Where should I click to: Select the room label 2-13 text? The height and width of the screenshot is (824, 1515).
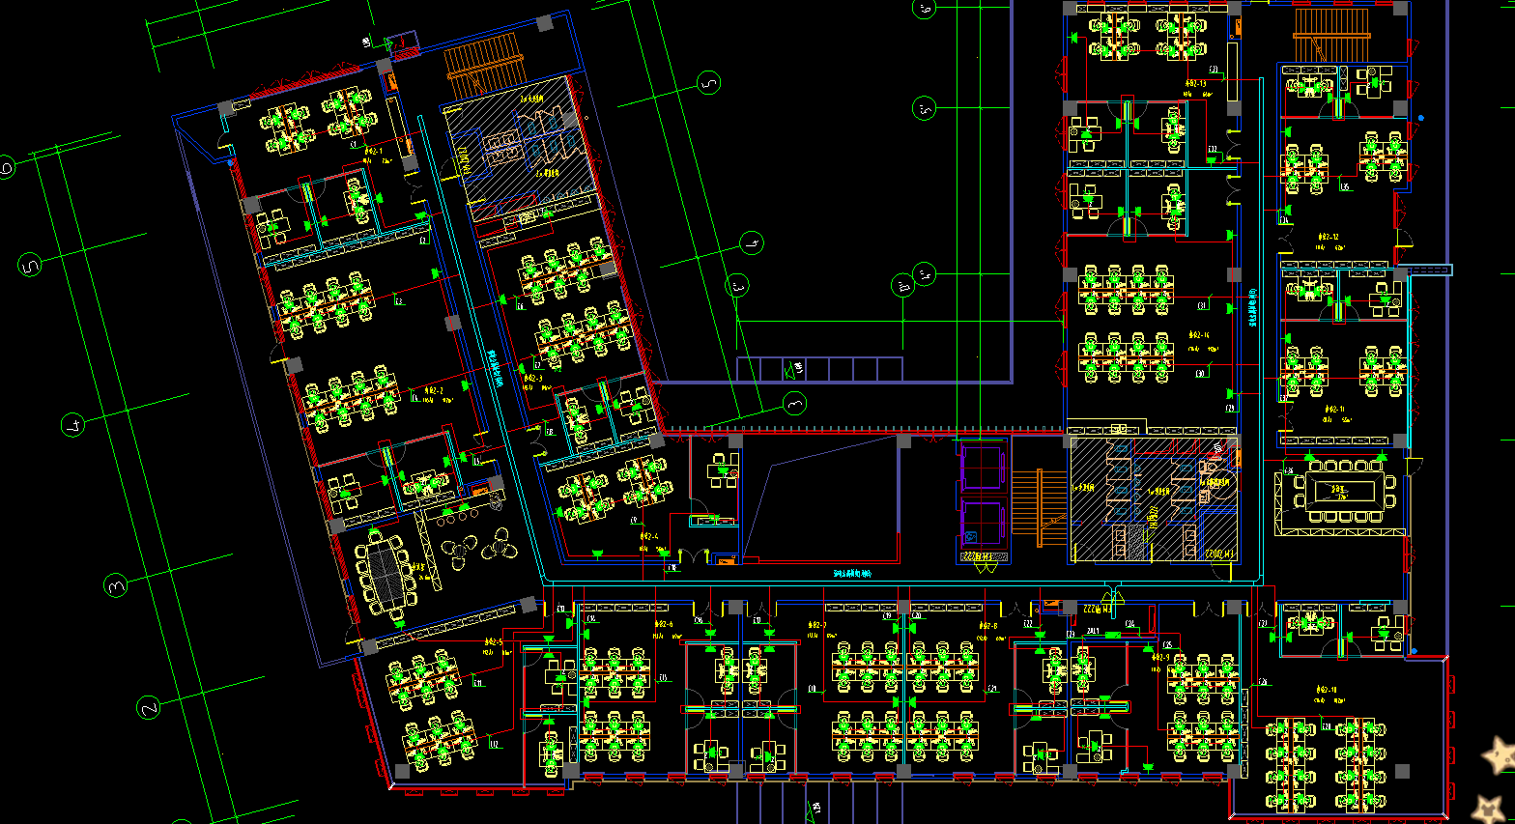point(1195,84)
